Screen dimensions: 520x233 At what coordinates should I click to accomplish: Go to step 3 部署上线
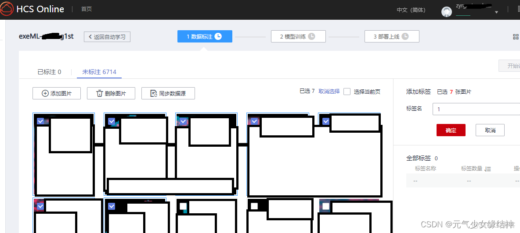pos(392,36)
